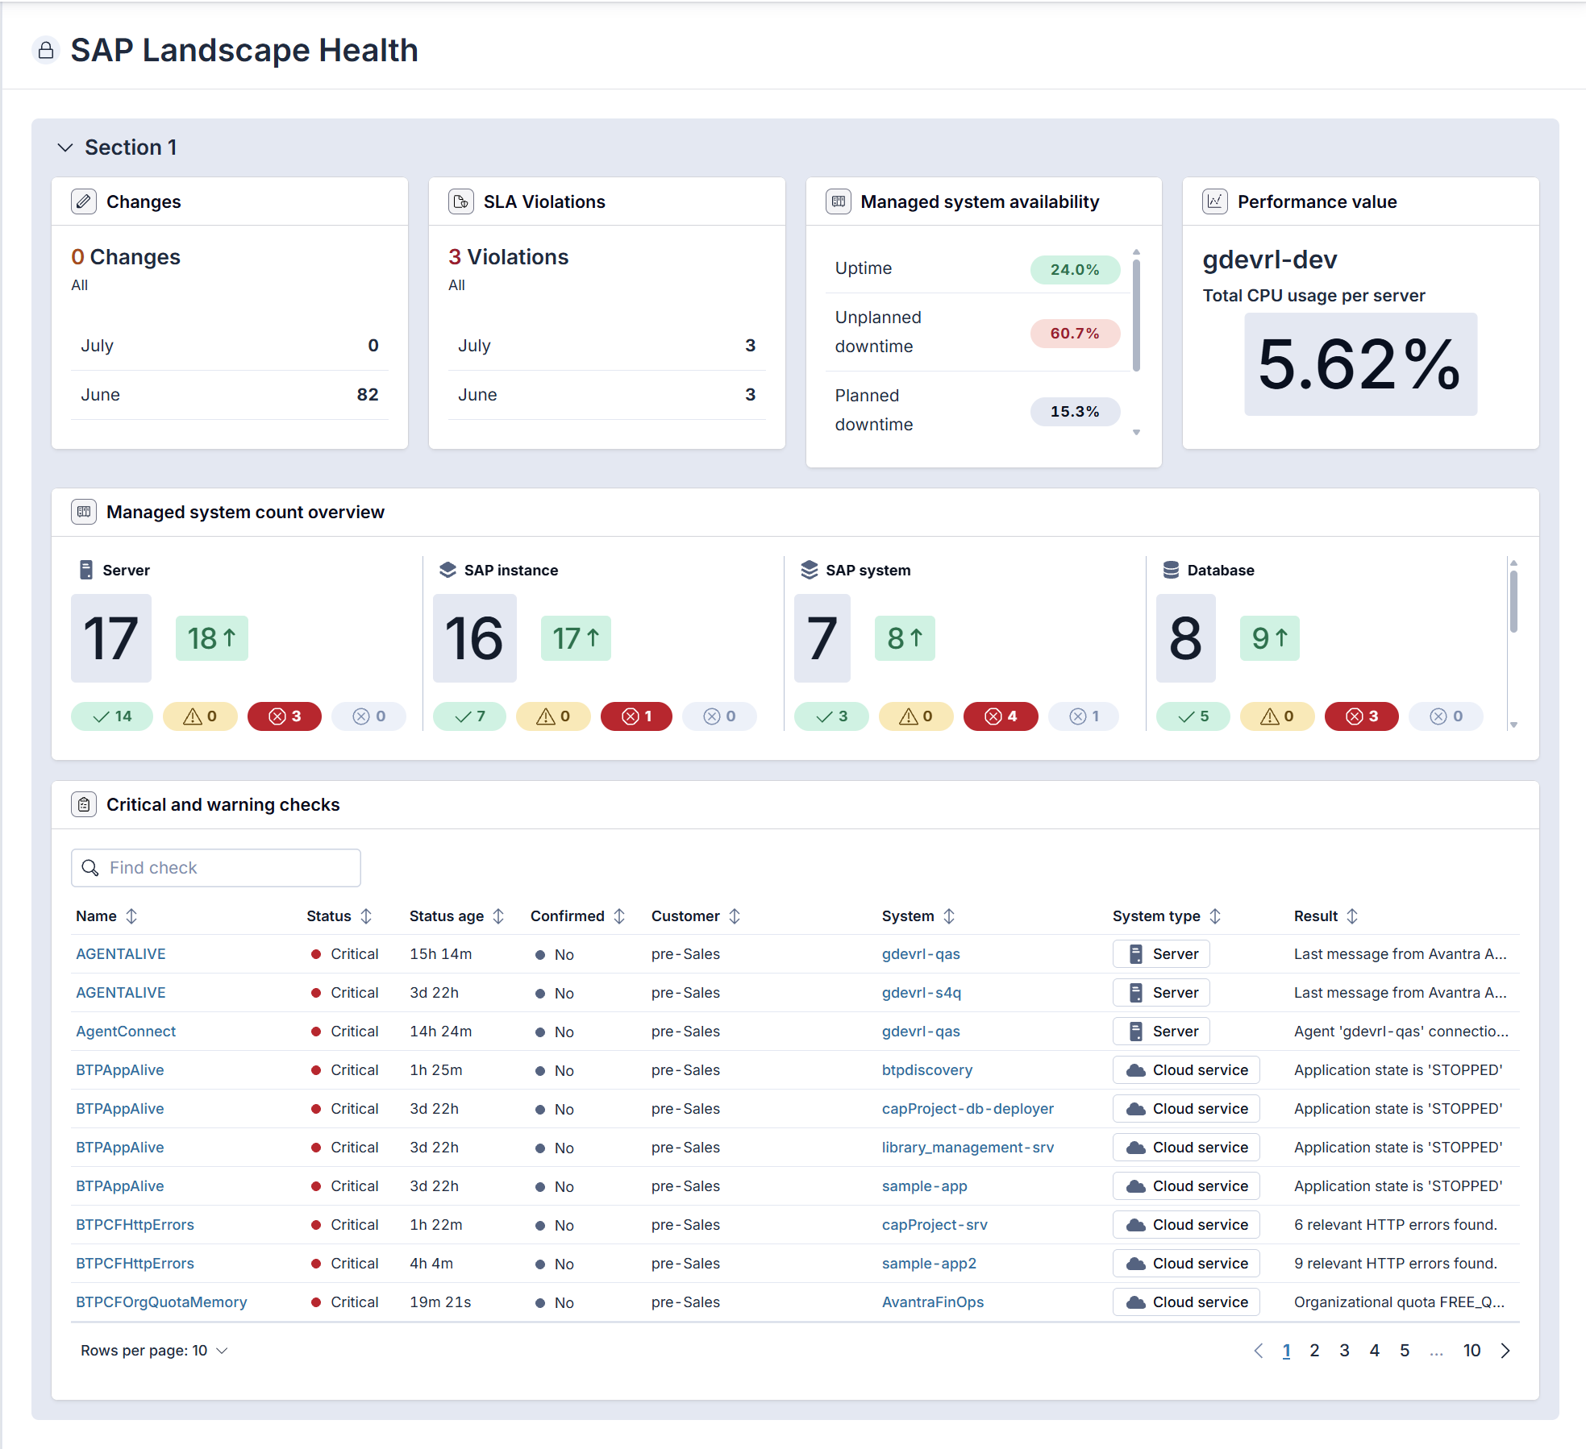Click the Database trend badge 9
The height and width of the screenshot is (1449, 1586).
1270,638
